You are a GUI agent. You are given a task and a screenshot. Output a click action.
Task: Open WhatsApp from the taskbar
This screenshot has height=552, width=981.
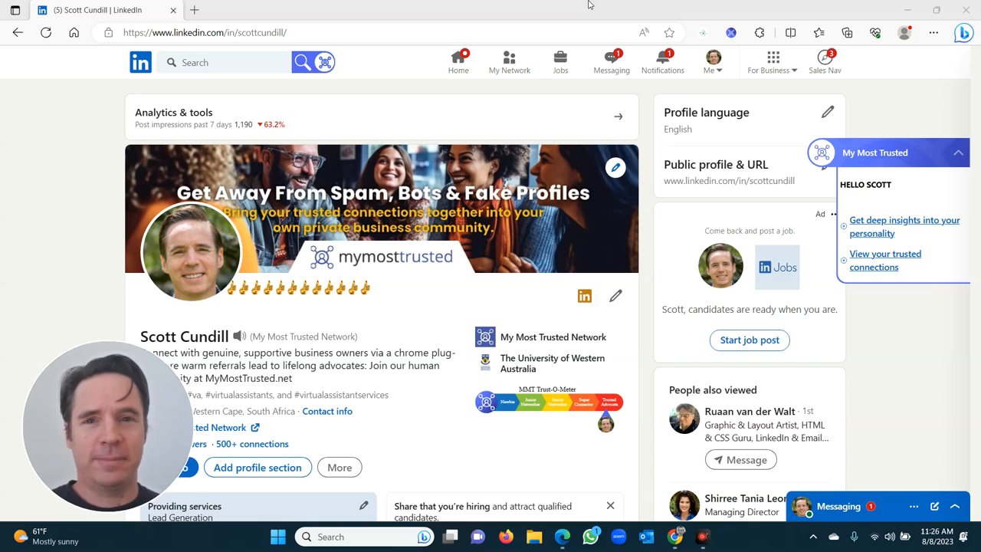[590, 537]
